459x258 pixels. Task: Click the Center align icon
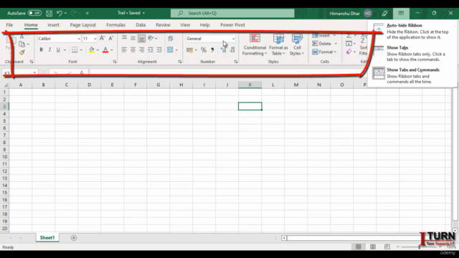(133, 50)
